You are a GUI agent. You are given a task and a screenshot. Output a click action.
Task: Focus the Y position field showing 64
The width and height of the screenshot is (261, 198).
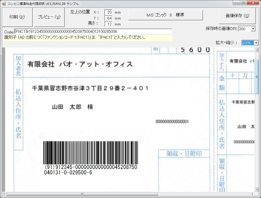pyautogui.click(x=108, y=18)
